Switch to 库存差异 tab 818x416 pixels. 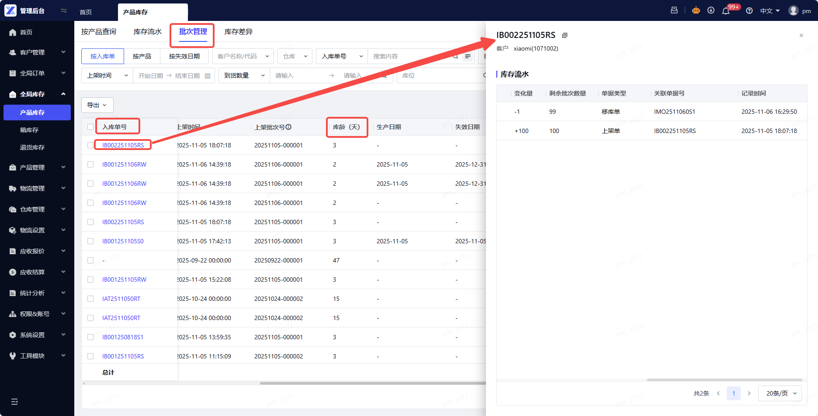point(239,32)
